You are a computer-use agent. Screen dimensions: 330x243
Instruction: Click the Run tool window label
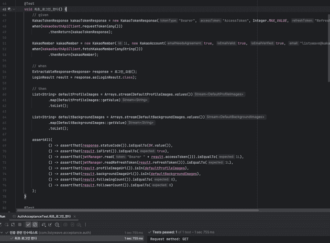click(3, 216)
